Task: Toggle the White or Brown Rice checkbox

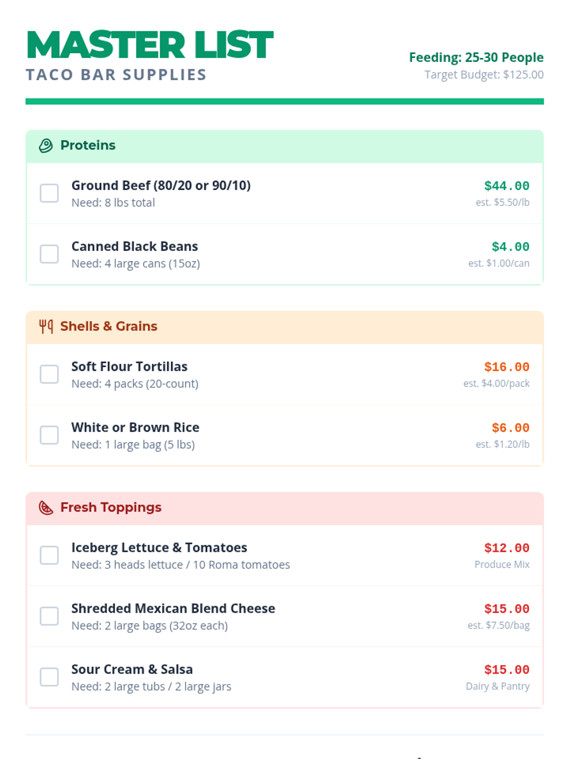Action: [49, 435]
